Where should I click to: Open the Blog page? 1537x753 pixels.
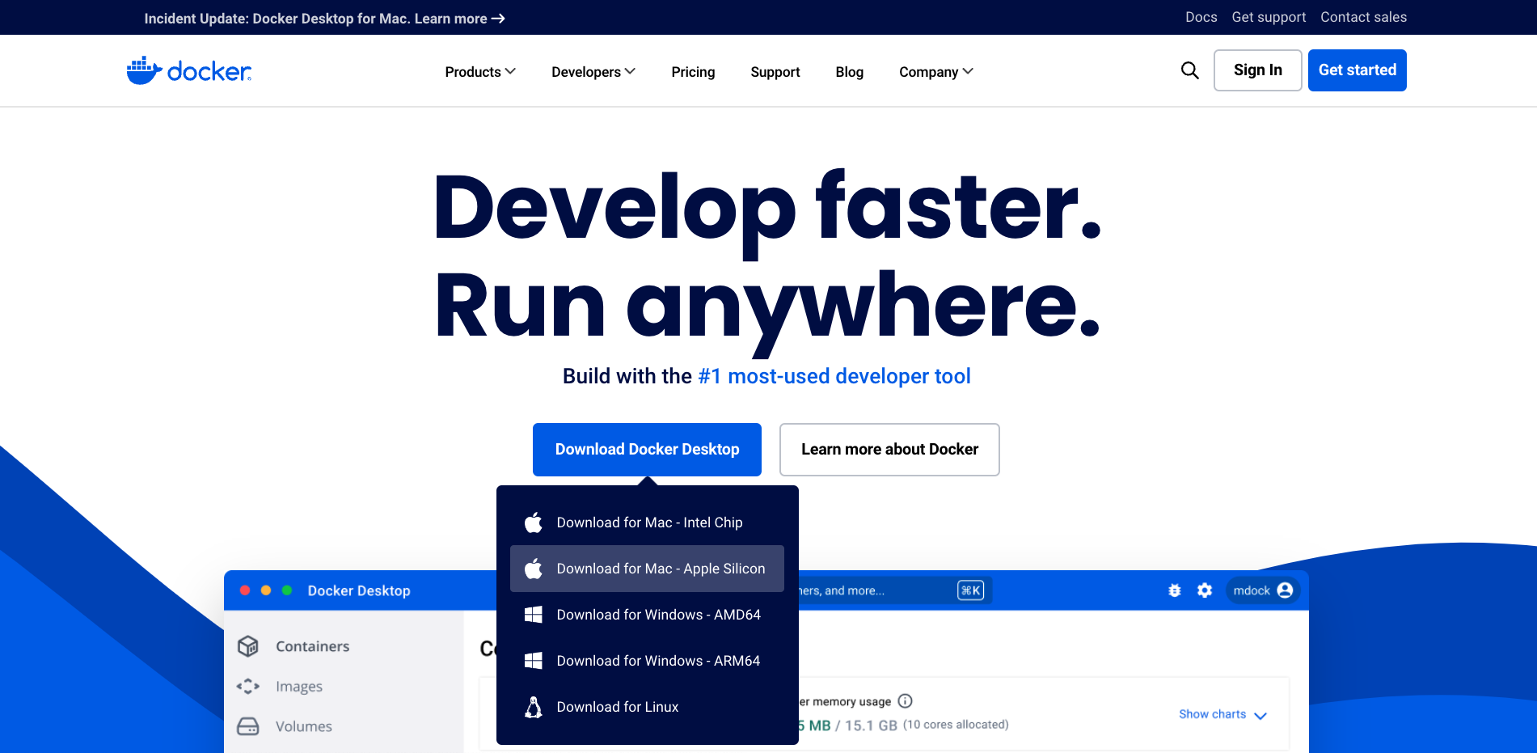click(x=850, y=72)
